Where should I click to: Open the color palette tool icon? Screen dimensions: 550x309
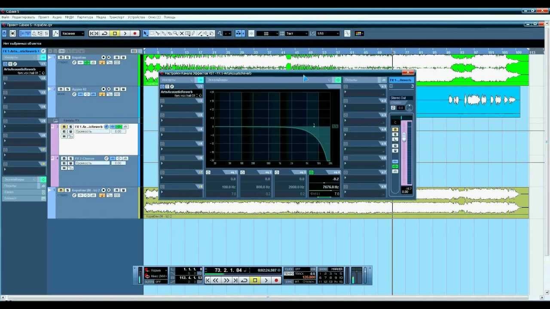point(359,33)
